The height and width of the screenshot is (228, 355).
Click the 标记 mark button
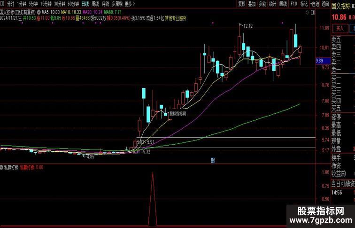(x=304, y=4)
